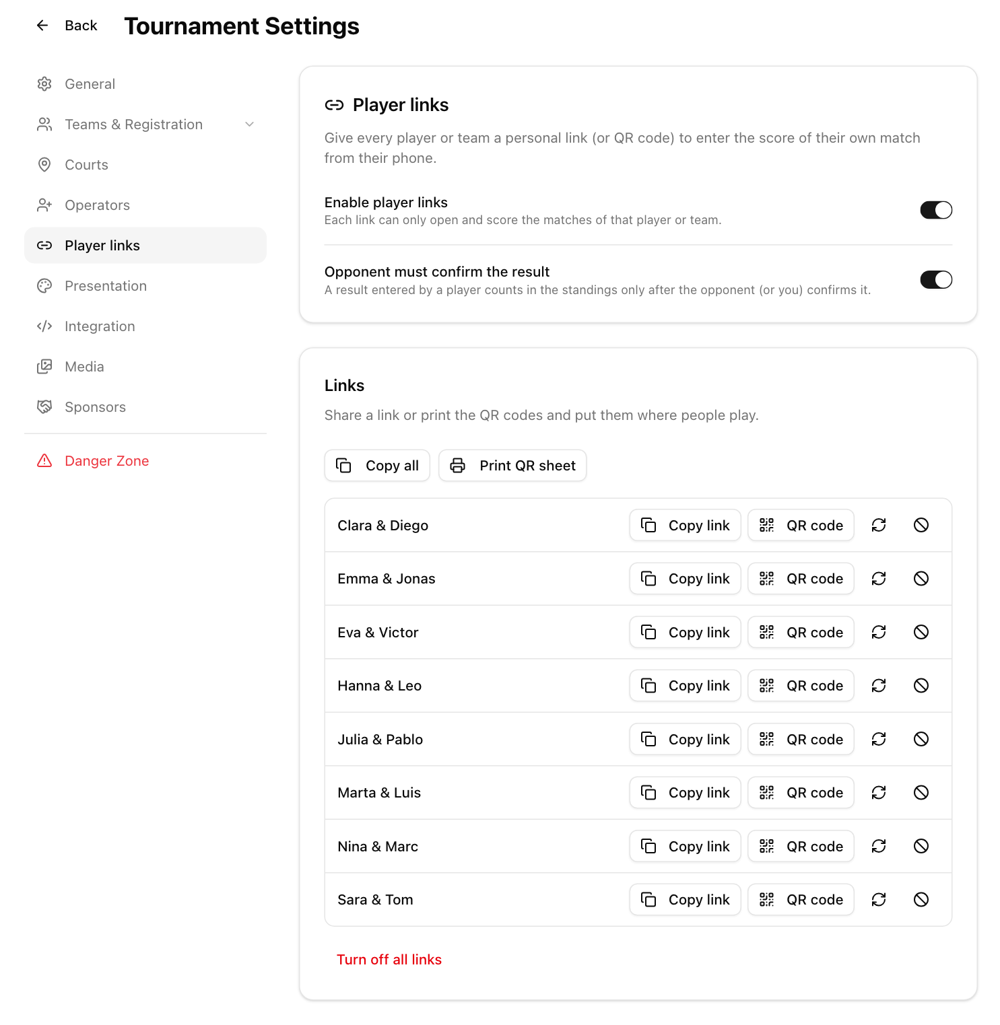
Task: Toggle the Enable player links switch
Action: coord(936,210)
